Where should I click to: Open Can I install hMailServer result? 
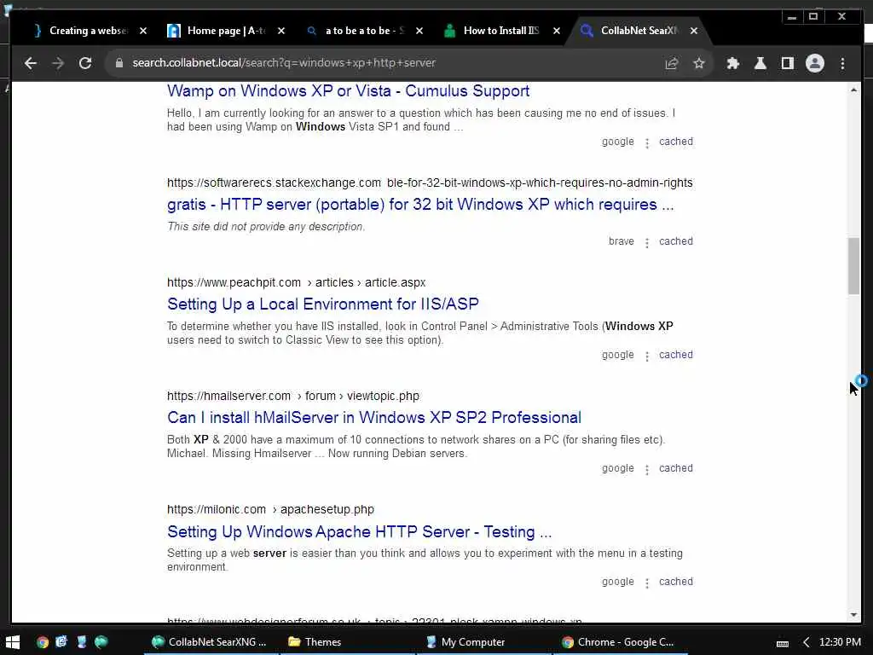374,418
